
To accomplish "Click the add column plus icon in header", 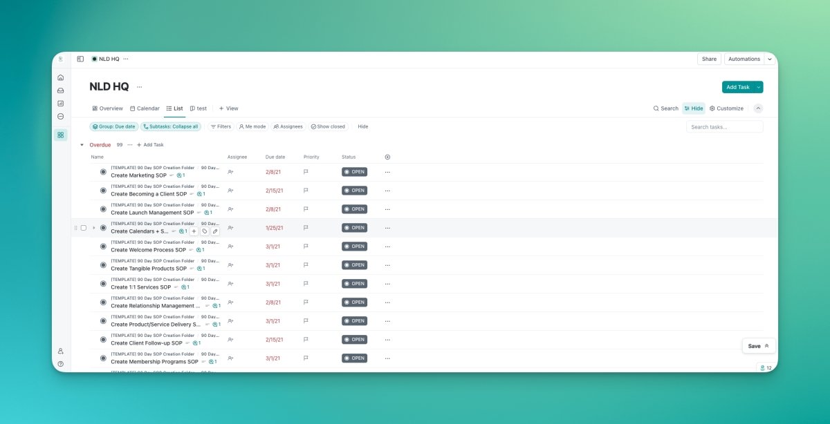I will 389,157.
